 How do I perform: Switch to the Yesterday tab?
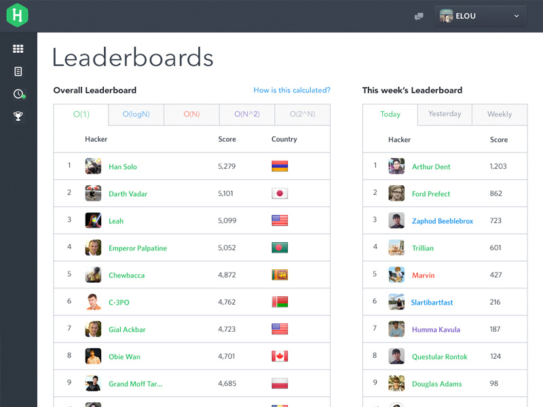click(445, 114)
